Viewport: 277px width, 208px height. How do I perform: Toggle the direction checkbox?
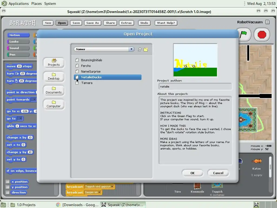pos(7,192)
